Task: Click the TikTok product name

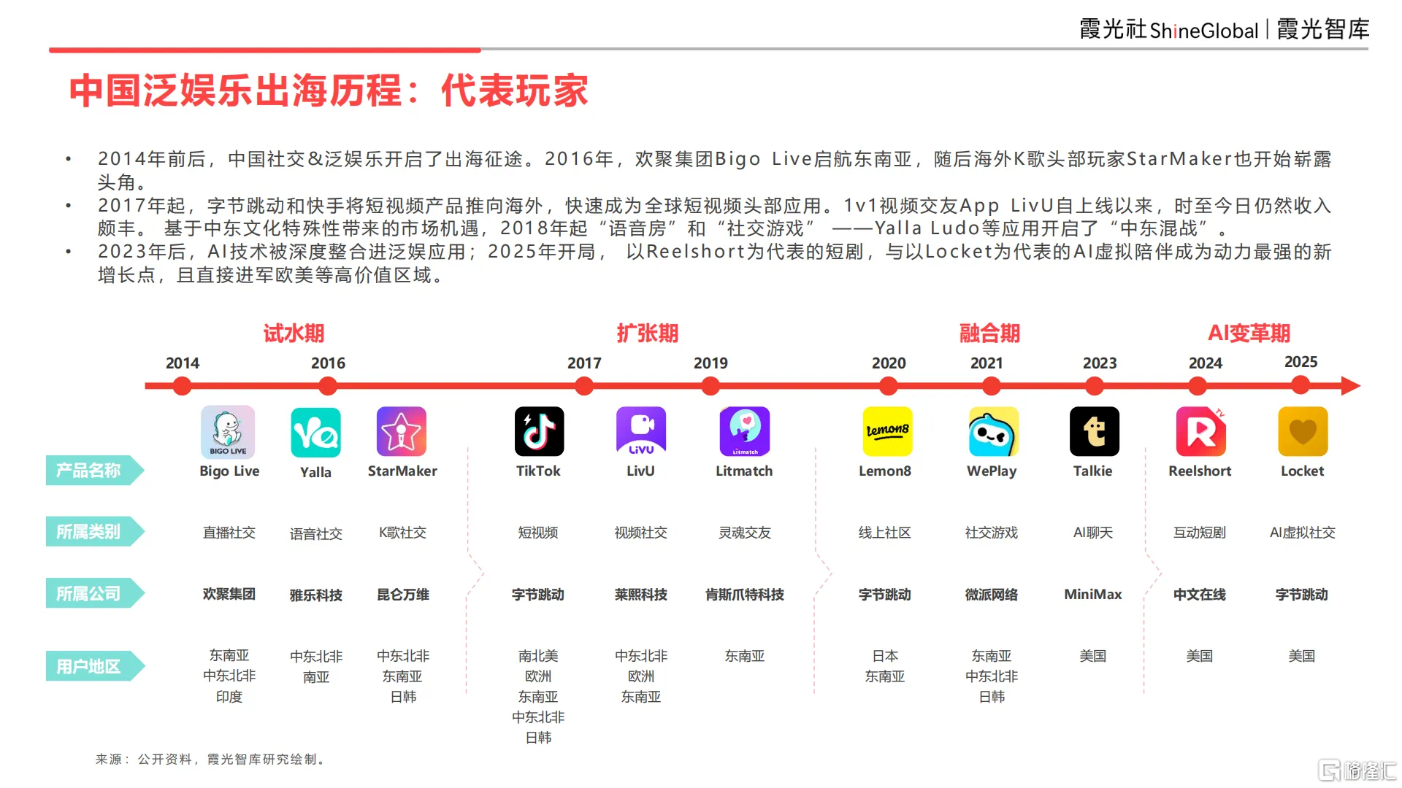Action: tap(538, 471)
